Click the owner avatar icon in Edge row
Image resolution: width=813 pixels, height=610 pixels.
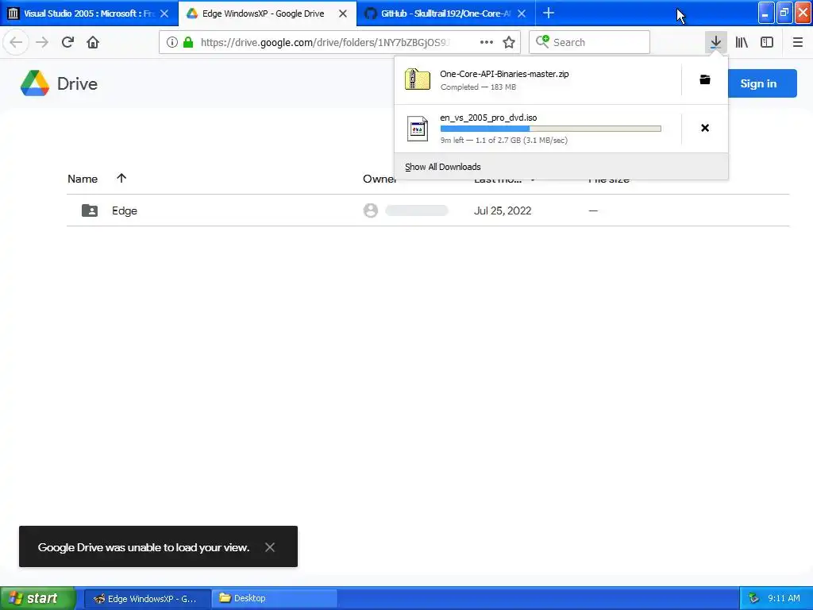pos(370,210)
